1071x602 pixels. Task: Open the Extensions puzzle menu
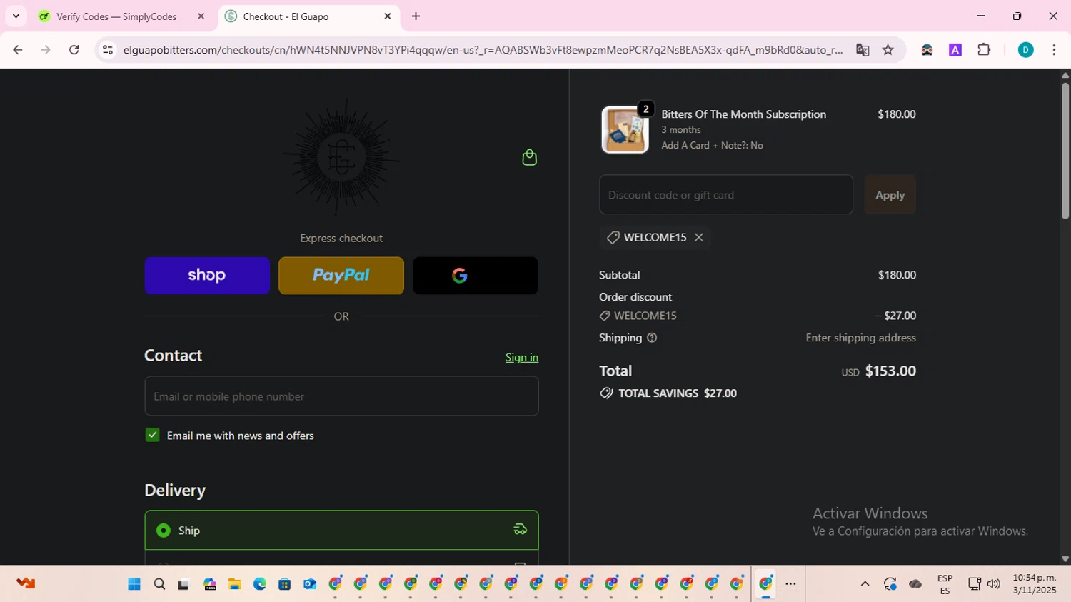[x=984, y=49]
